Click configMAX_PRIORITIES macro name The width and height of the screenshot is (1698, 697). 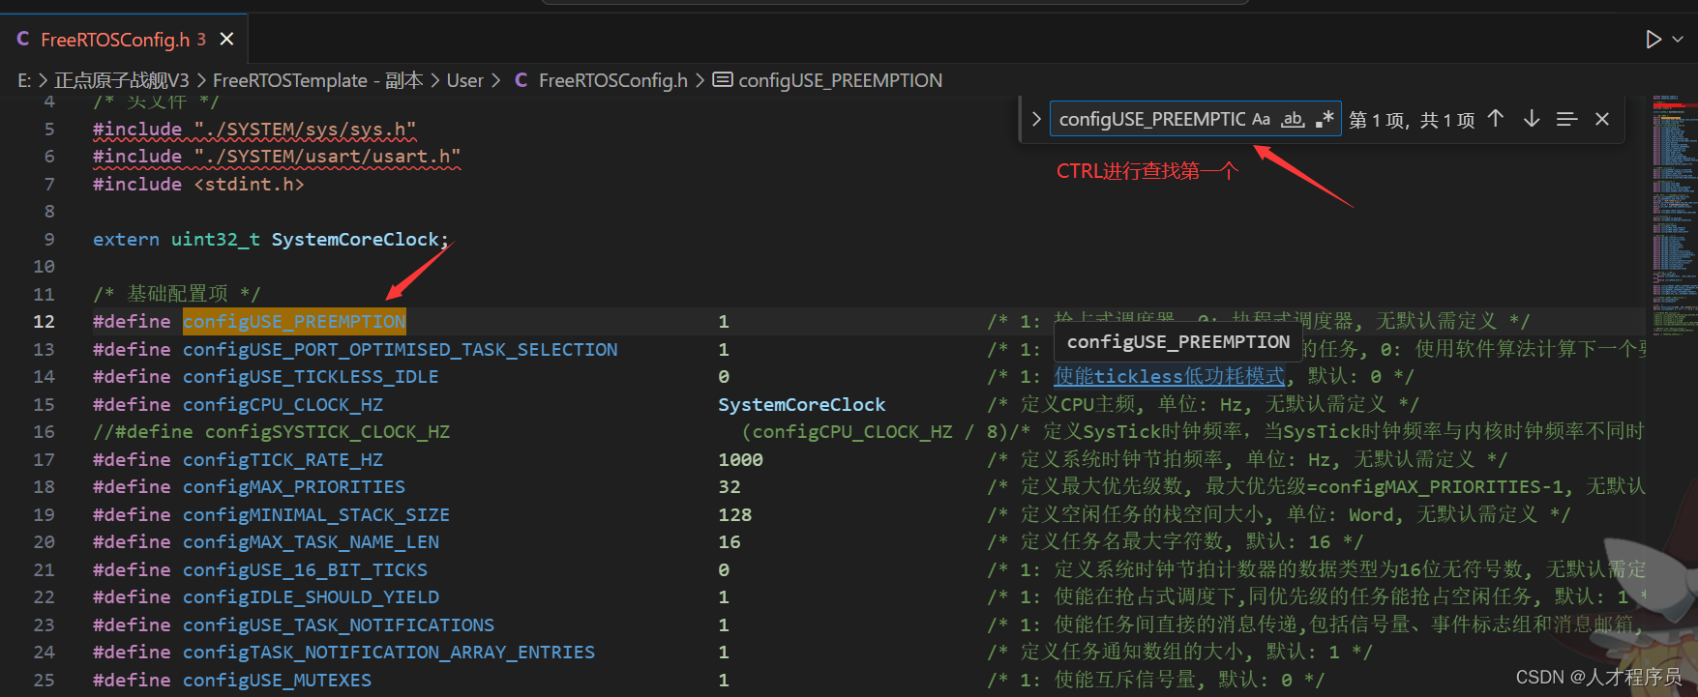tap(294, 486)
